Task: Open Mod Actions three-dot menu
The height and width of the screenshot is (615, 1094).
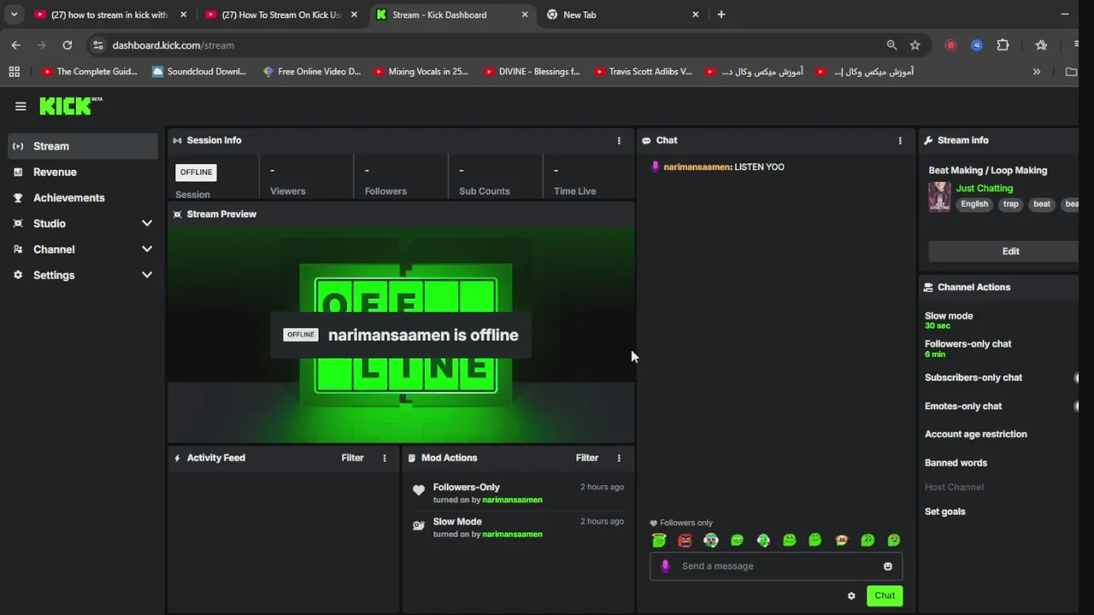Action: point(619,458)
